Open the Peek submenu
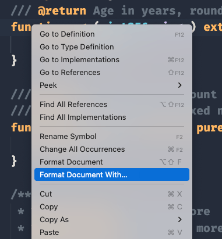 pyautogui.click(x=112, y=85)
